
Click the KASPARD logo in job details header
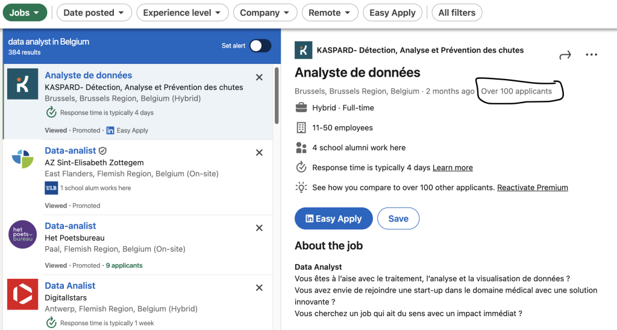coord(304,50)
